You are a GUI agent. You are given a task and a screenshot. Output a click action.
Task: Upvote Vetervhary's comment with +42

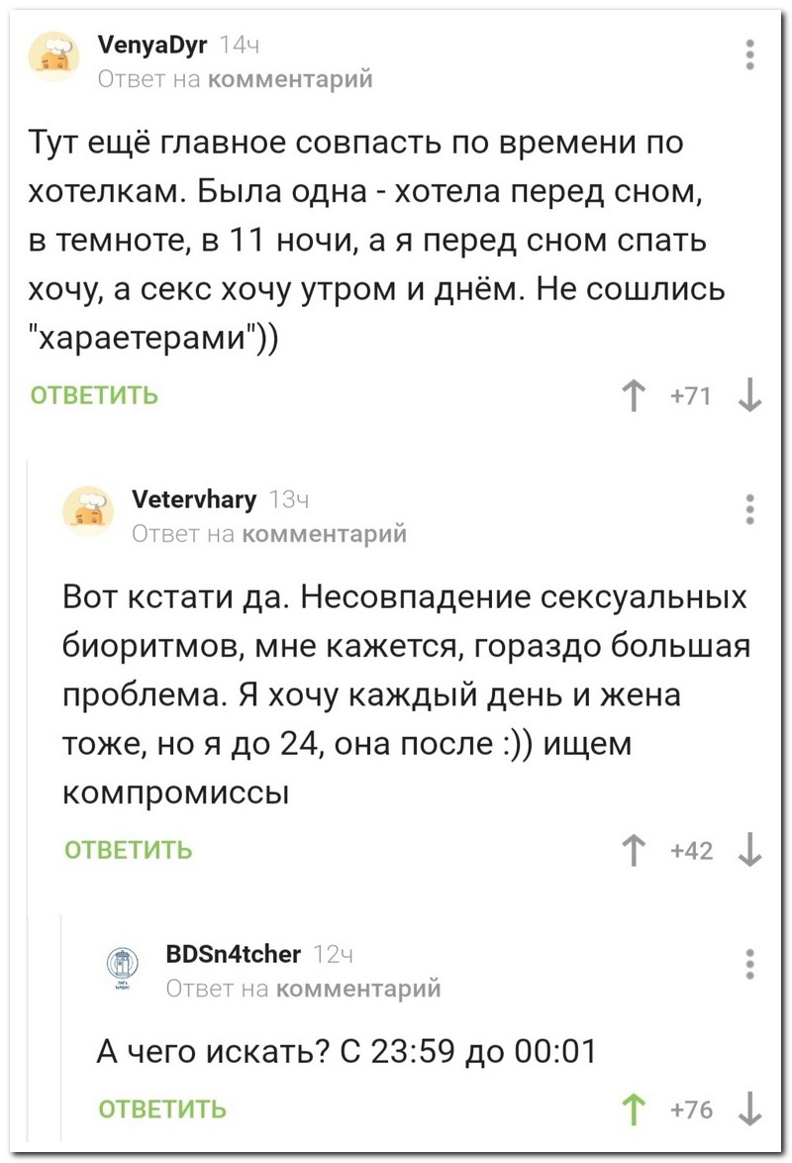tap(633, 850)
